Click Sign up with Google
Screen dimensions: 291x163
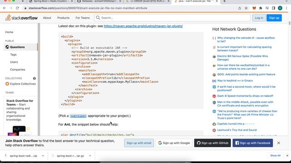coord(174,143)
